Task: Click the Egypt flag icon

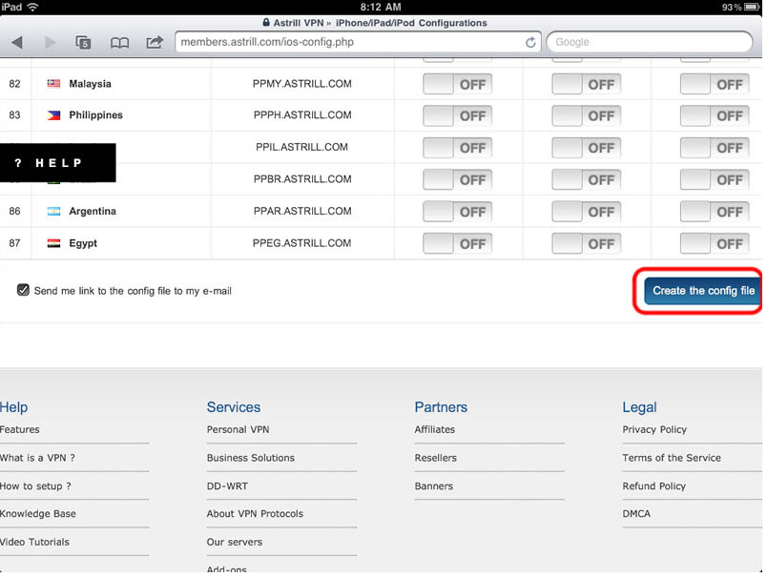Action: 53,243
